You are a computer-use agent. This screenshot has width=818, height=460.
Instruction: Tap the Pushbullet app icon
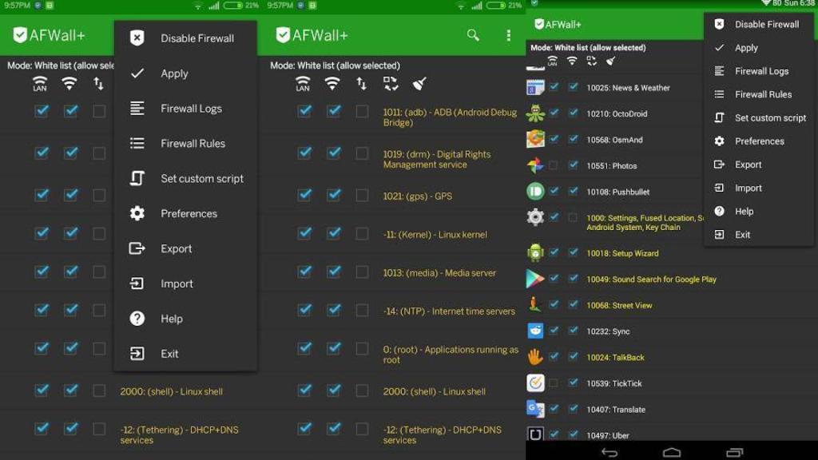tap(534, 191)
